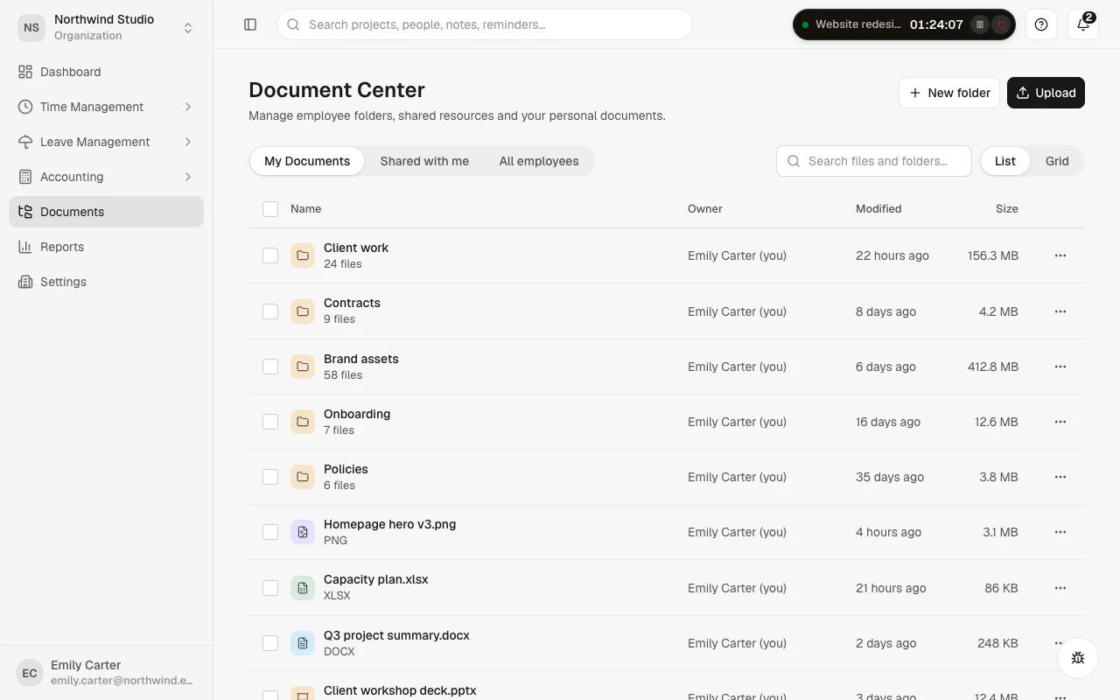
Task: Tick the select-all checkbox in header
Action: pyautogui.click(x=270, y=209)
